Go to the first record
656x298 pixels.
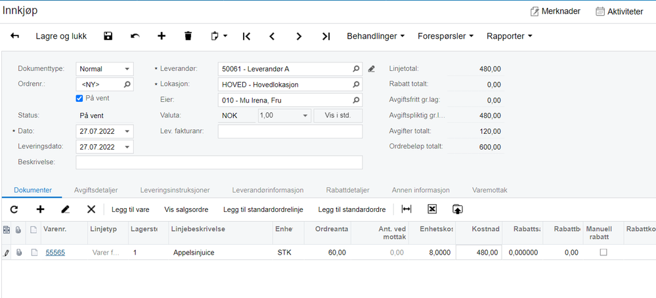pyautogui.click(x=246, y=36)
